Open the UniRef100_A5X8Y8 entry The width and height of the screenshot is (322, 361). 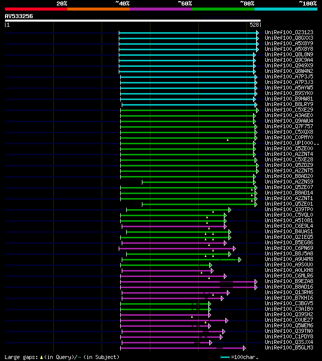click(x=289, y=49)
